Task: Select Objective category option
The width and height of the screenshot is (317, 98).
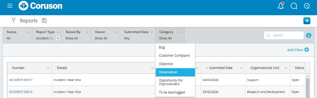Action: point(175,64)
